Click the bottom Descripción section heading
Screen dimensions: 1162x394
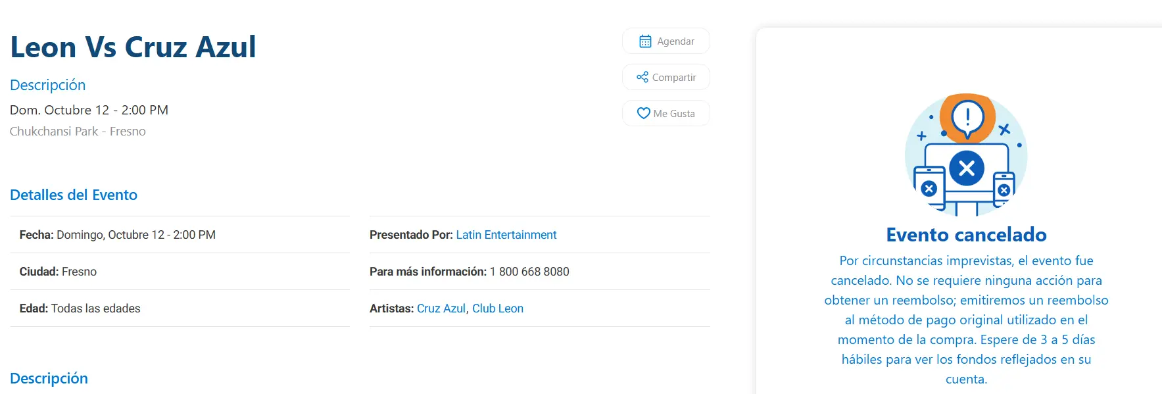(49, 378)
